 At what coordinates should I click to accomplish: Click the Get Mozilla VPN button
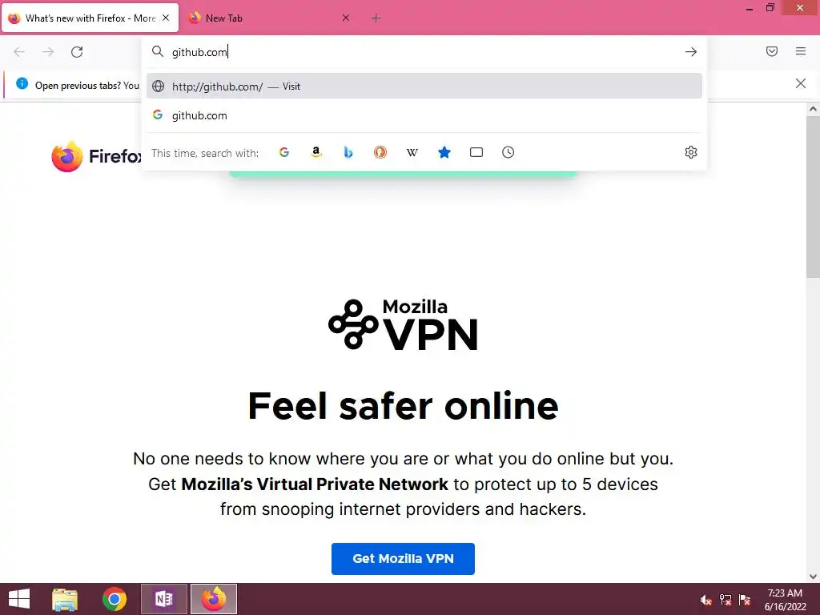coord(404,558)
